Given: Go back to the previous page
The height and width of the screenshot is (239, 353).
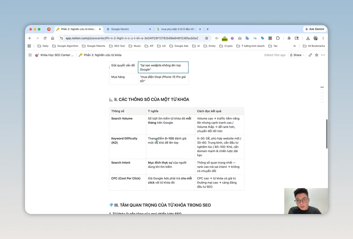Looking at the screenshot, I should 30,38.
